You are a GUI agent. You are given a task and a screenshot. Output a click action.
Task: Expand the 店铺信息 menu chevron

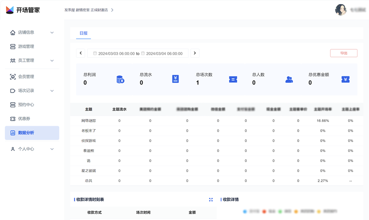pos(52,32)
